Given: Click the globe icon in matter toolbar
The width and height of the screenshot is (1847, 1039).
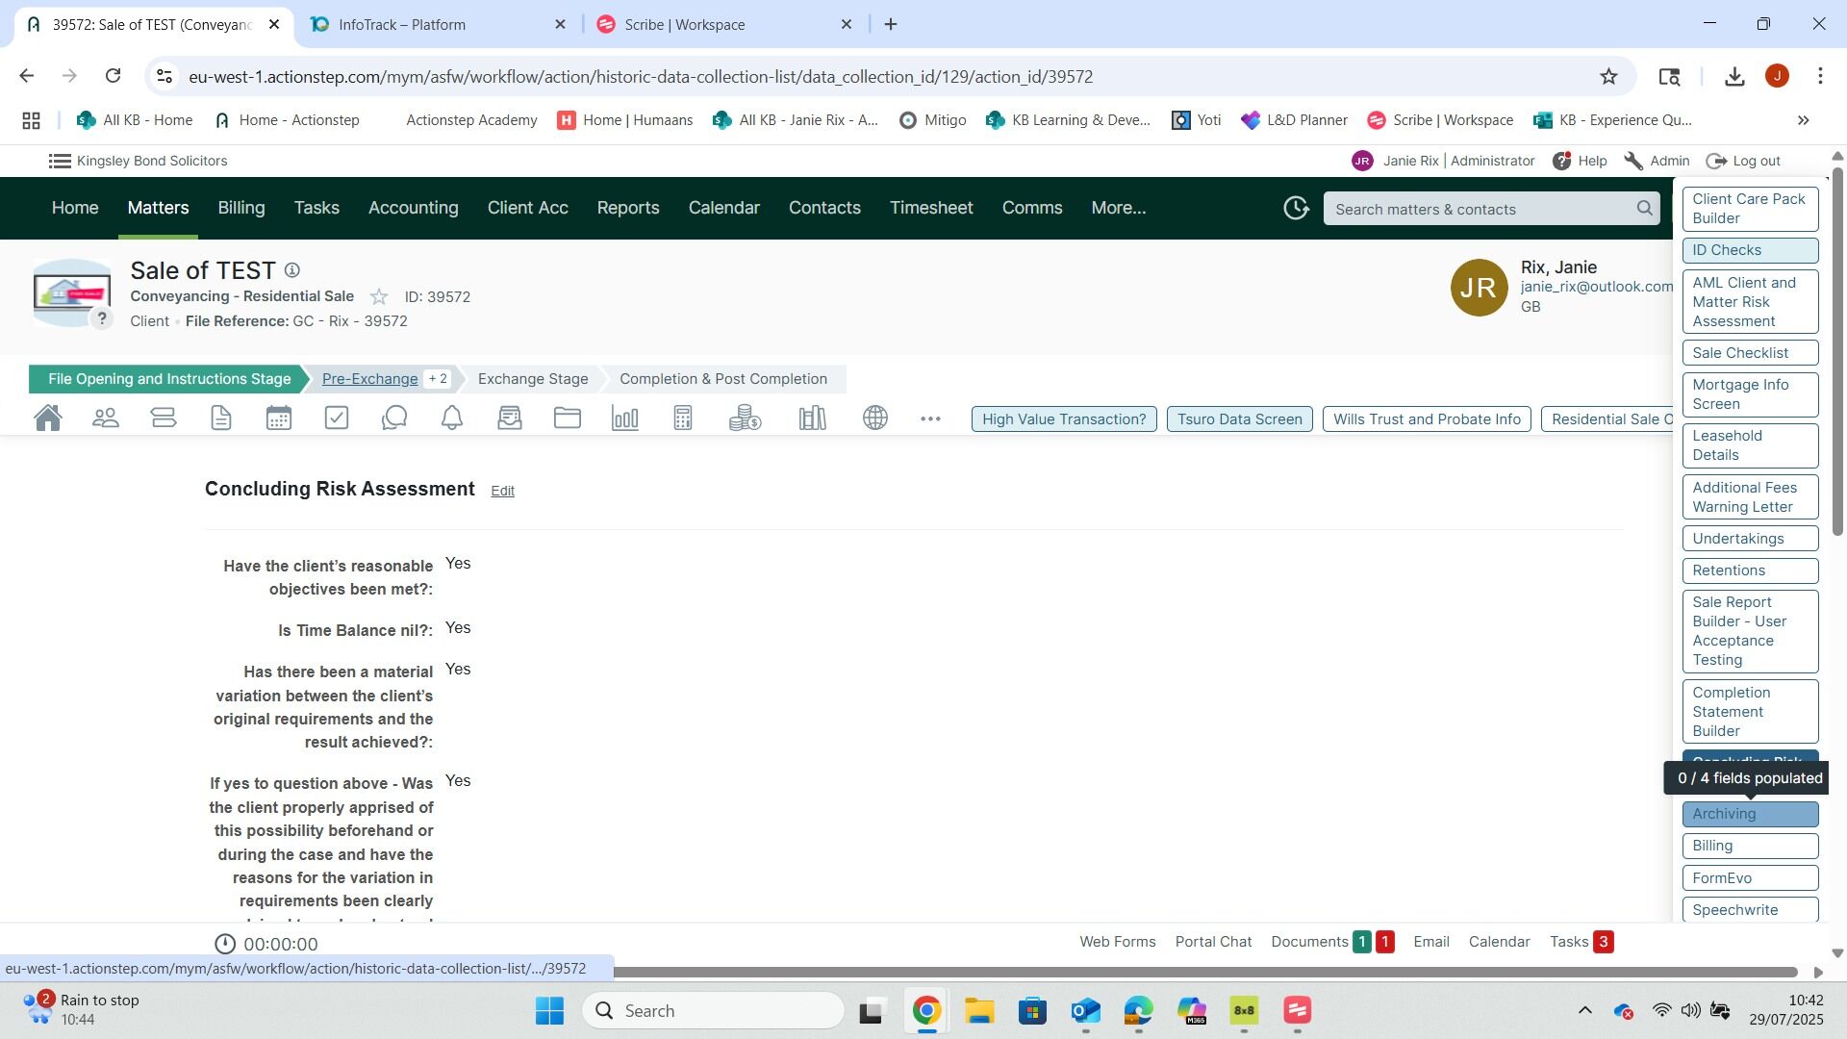Looking at the screenshot, I should [875, 418].
